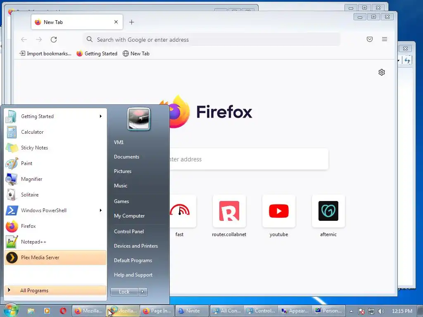Switch to Page In... Firefox taskbar window
The height and width of the screenshot is (317, 423).
pos(157,311)
